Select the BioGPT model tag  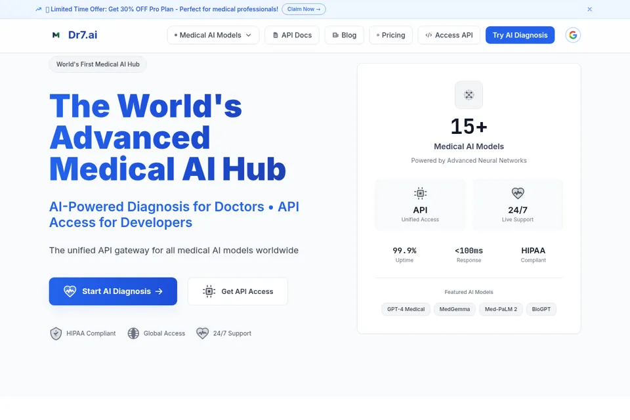(541, 309)
